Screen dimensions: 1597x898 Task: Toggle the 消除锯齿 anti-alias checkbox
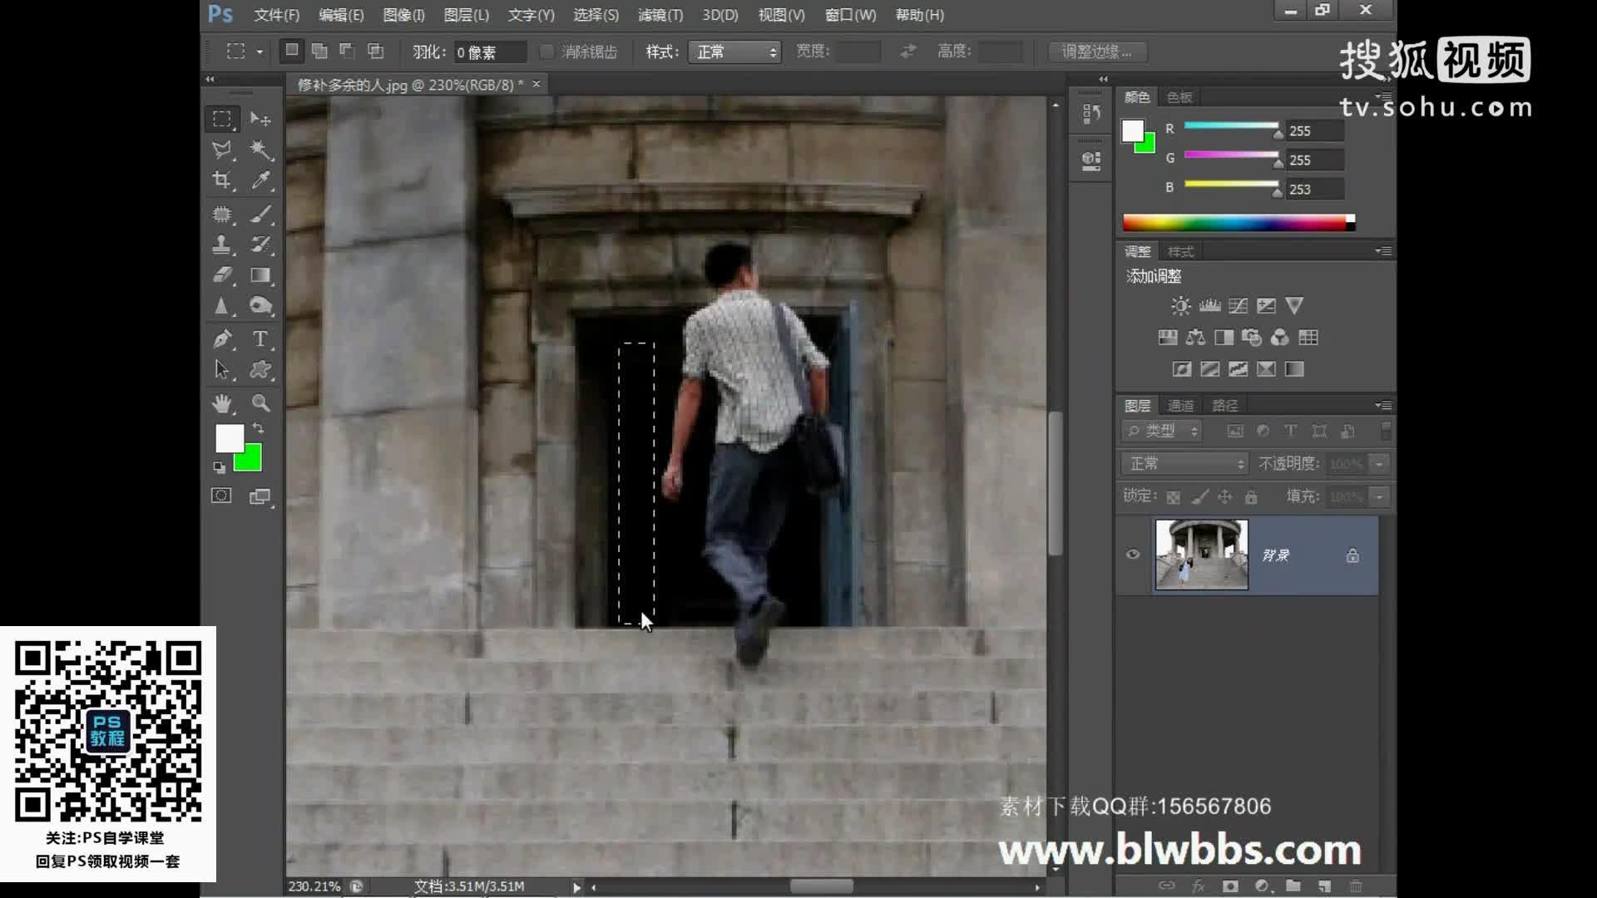[546, 52]
